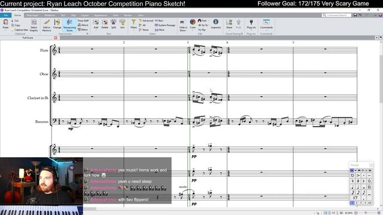Choose the Select Graphic tool
The height and width of the screenshot is (215, 383).
tap(34, 25)
